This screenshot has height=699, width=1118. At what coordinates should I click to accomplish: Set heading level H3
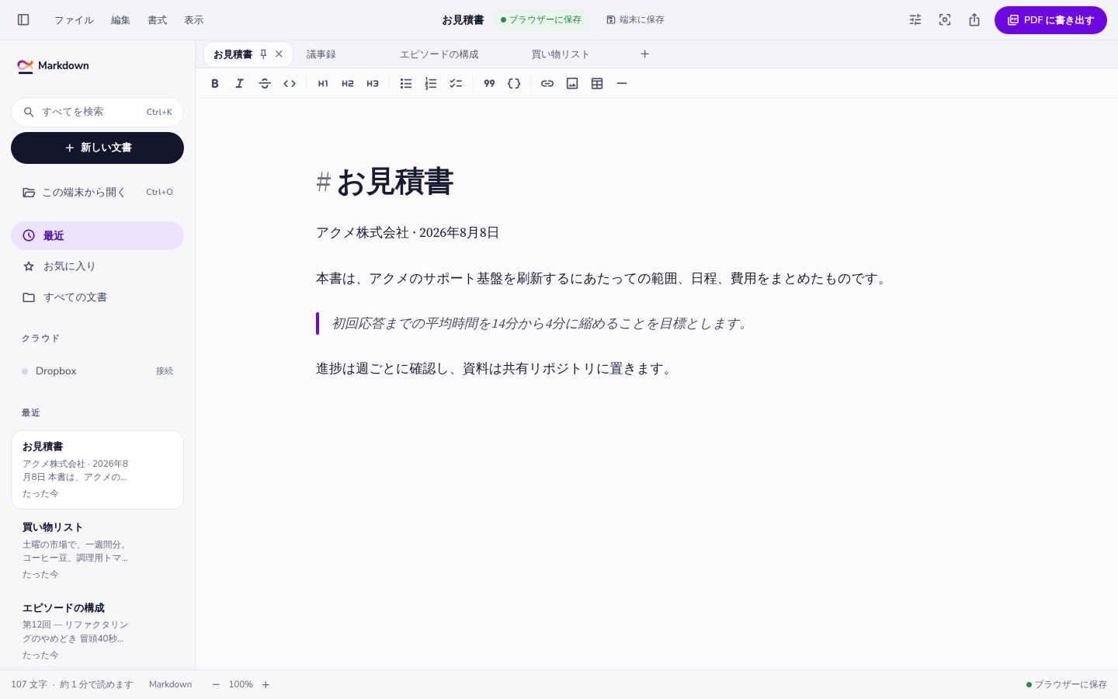[373, 84]
